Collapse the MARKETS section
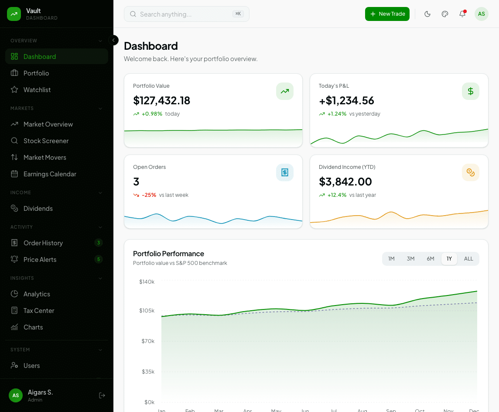Viewport: 499px width, 412px height. (101, 108)
